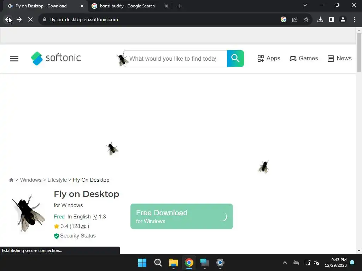Viewport: 362px width, 271px height.
Task: Click the Google icon in address bar
Action: tap(284, 20)
